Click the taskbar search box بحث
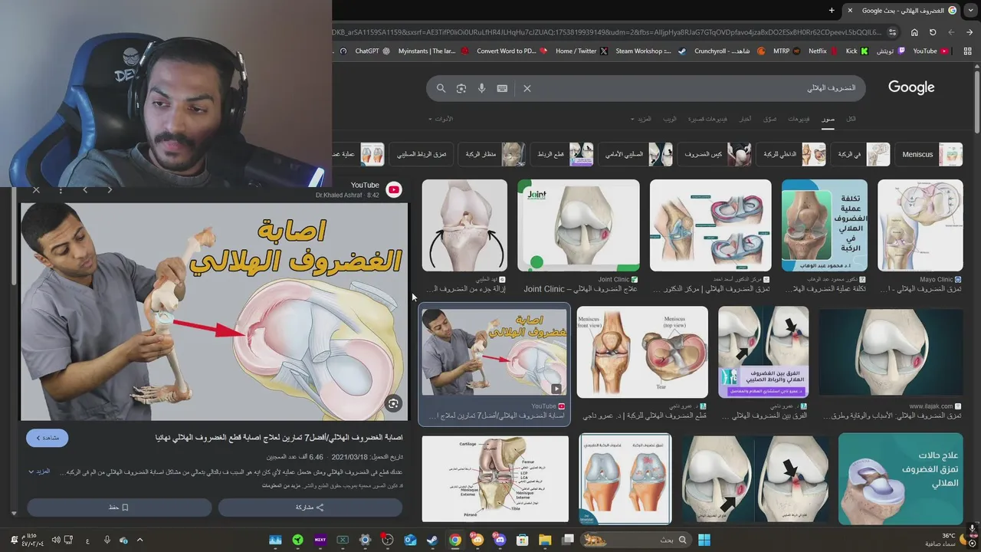 (x=636, y=540)
